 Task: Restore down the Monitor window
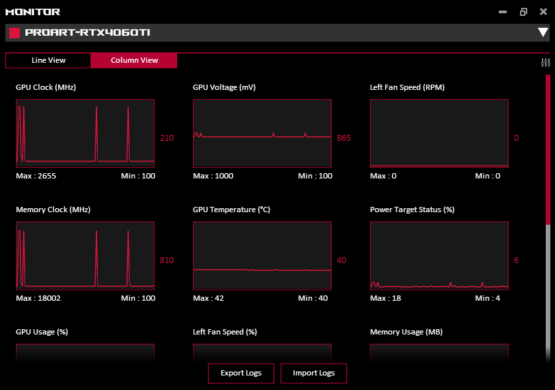(x=523, y=12)
